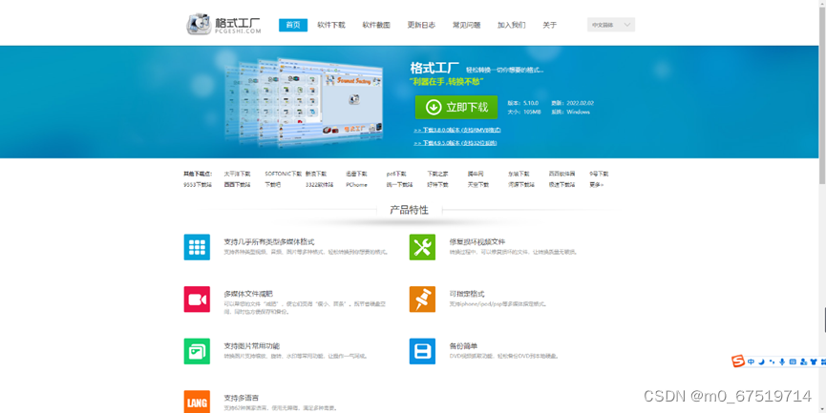Open the 常见问题 menu item
Image resolution: width=826 pixels, height=413 pixels.
466,25
